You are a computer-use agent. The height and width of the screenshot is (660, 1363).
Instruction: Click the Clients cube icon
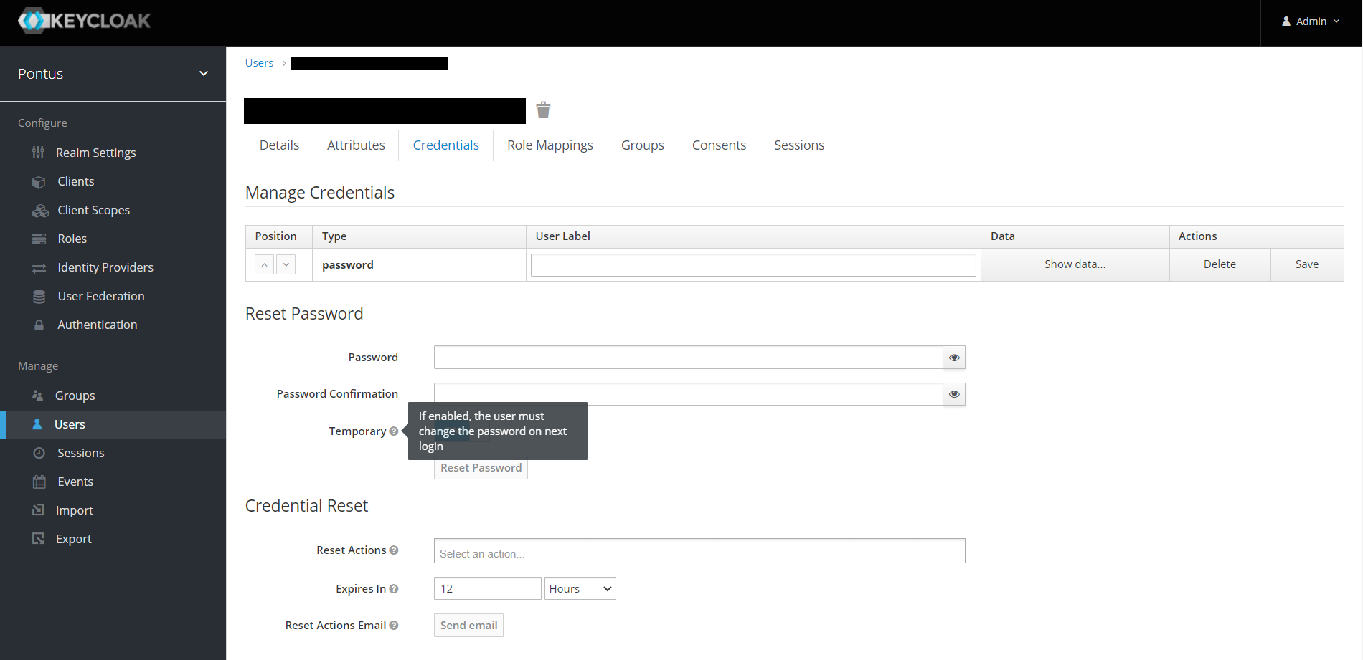pyautogui.click(x=39, y=182)
